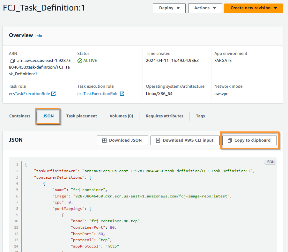Expand the Create new revision dropdown
The image size is (288, 252).
(x=254, y=8)
